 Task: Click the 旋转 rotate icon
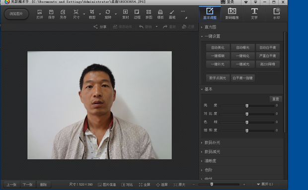(108, 14)
